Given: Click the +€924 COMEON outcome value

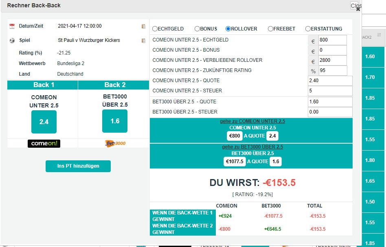Looking at the screenshot, I should point(225,216).
